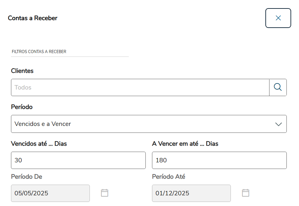The width and height of the screenshot is (299, 206).
Task: Click the "Contas a Receber" dialog title
Action: [x=33, y=18]
